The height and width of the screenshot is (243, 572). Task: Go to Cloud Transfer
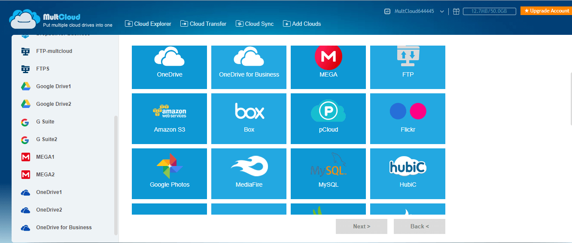(x=203, y=24)
